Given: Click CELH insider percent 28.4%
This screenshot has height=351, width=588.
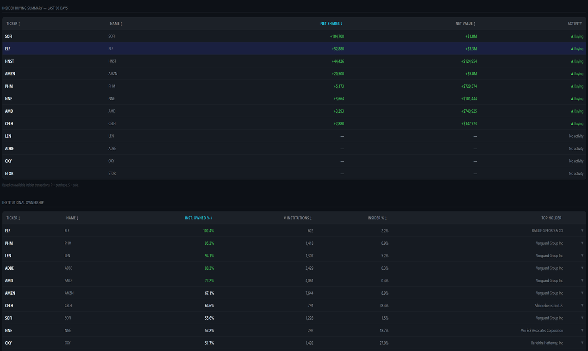Looking at the screenshot, I should tap(383, 305).
